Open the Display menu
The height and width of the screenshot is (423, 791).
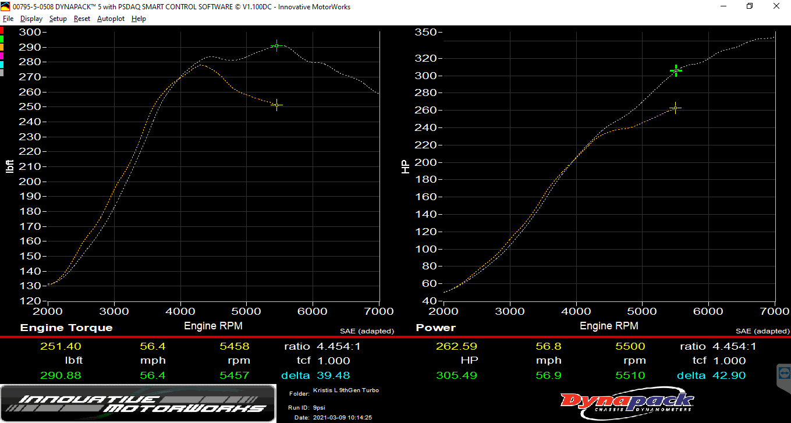point(31,19)
